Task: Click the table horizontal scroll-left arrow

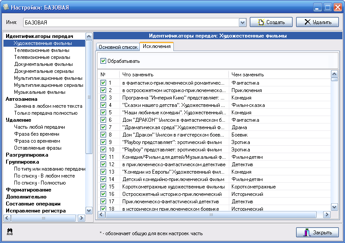Action: 101,215
